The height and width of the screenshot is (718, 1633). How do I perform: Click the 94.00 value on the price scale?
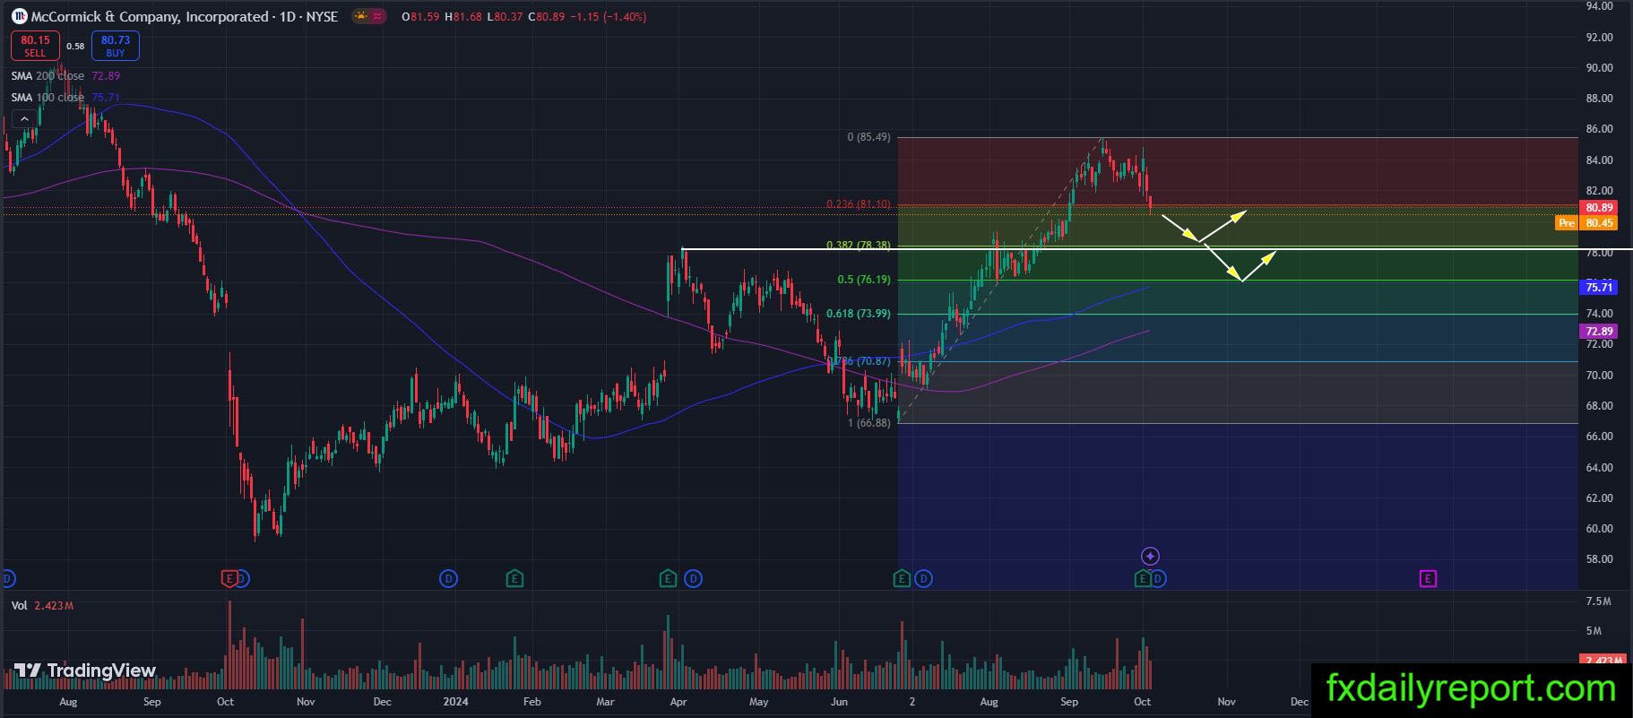(1600, 6)
